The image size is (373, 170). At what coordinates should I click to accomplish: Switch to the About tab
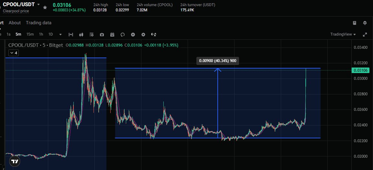tap(15, 23)
